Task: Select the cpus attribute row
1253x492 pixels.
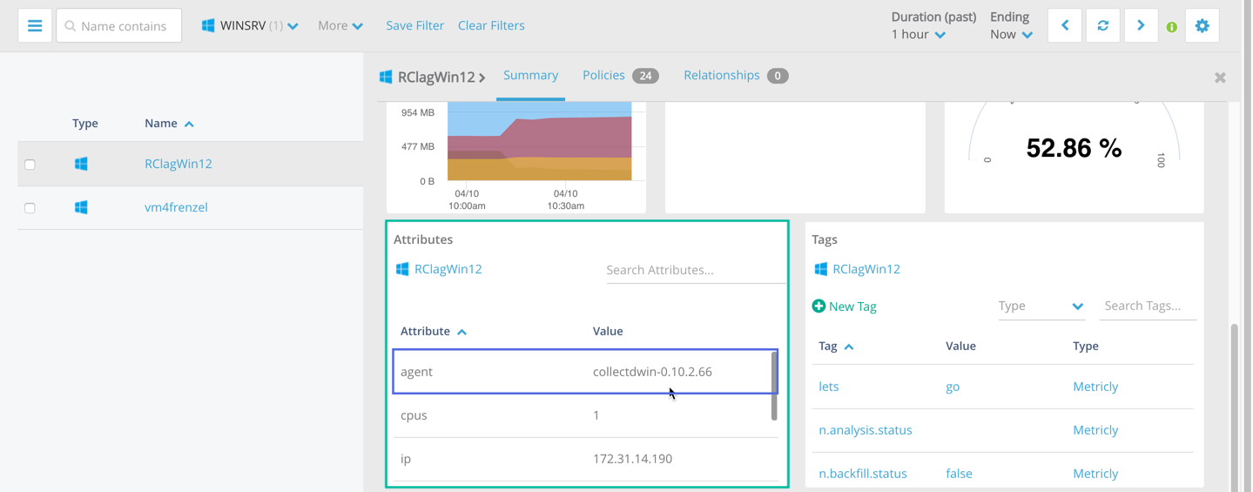Action: pos(585,415)
